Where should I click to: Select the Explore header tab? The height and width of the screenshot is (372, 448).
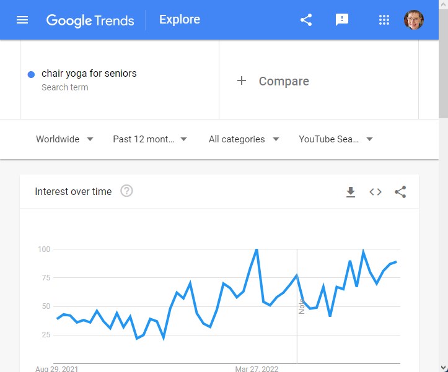click(180, 19)
